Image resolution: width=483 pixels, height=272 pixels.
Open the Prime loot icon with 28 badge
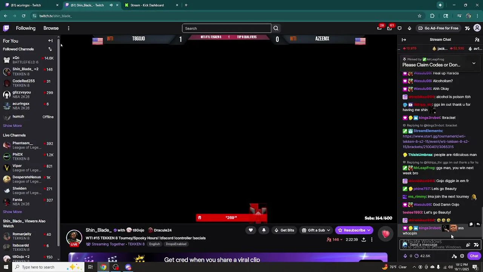coord(380,28)
